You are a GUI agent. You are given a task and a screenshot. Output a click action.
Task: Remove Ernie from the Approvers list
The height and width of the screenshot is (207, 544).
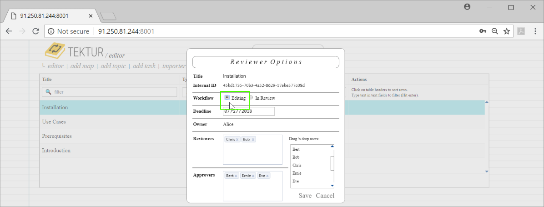coord(252,176)
